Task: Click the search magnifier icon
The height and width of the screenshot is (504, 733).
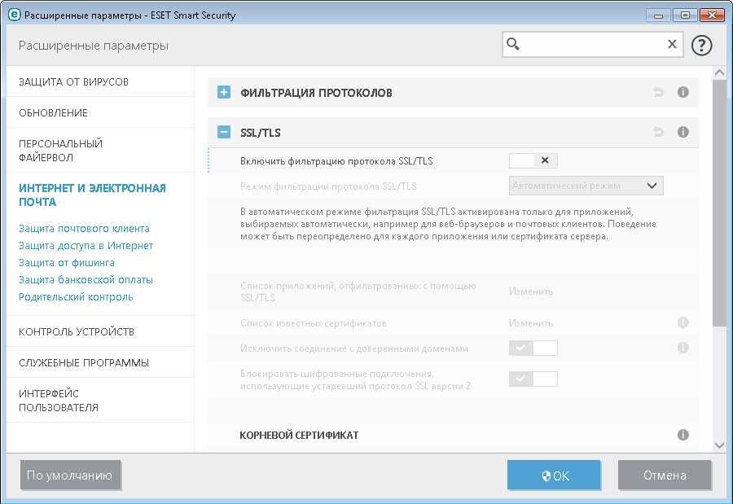Action: pyautogui.click(x=513, y=44)
